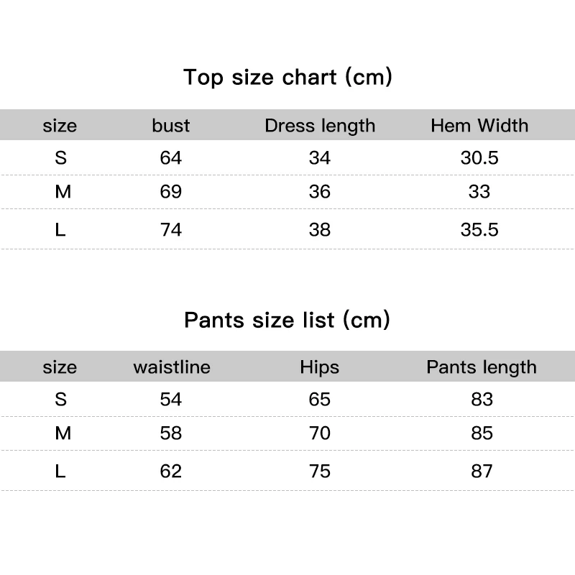Select the "waistline" column header

tap(172, 367)
